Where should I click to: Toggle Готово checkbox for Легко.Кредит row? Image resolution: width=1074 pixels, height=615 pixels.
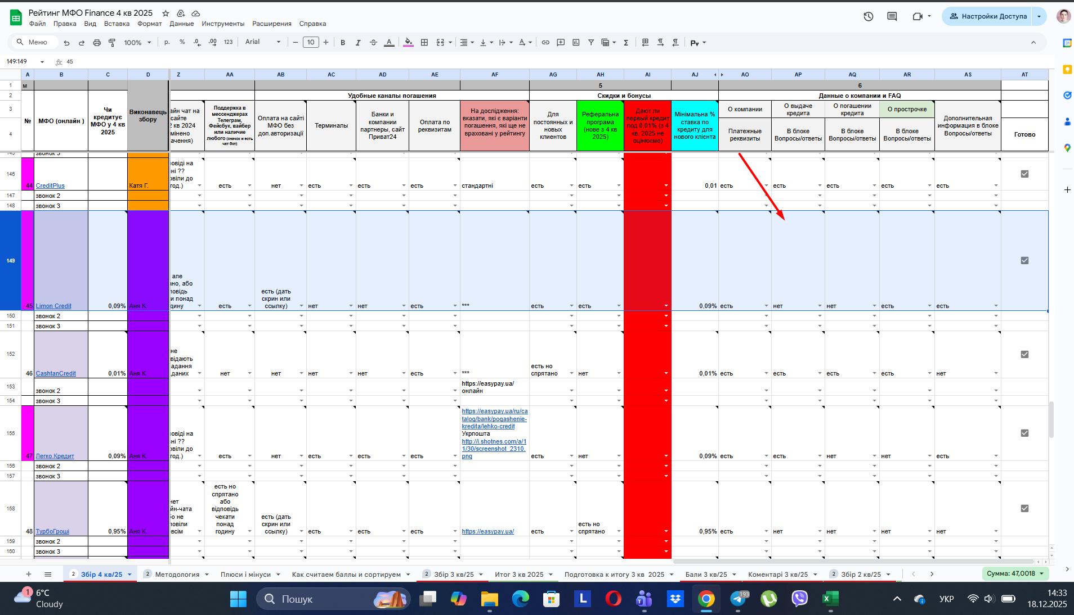tap(1024, 433)
